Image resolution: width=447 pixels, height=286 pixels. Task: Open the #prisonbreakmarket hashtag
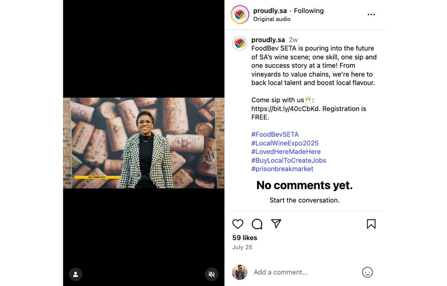tap(282, 169)
